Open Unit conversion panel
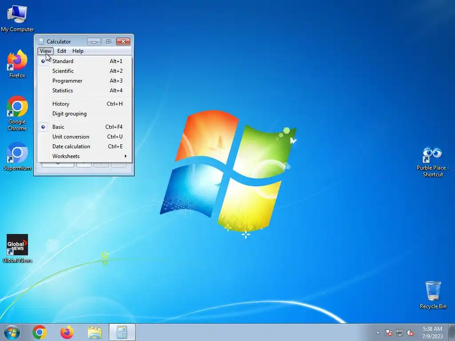Viewport: 455px width, 341px height. click(x=84, y=137)
